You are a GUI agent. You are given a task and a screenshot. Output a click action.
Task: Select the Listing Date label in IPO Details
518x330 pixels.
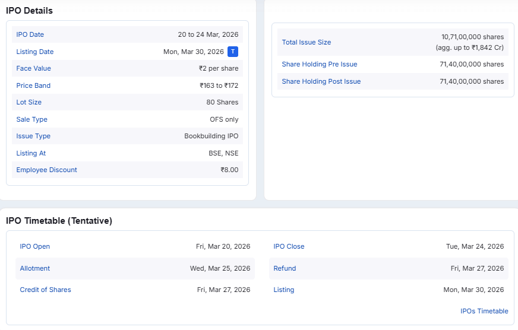(35, 52)
